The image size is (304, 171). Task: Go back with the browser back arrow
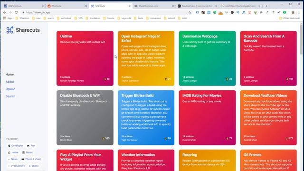click(x=4, y=12)
